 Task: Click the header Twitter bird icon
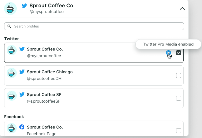click(24, 6)
